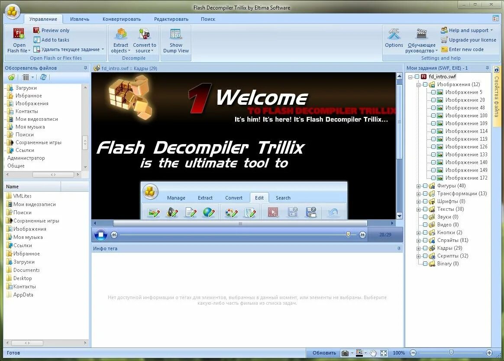Click the application orb menu button
Image resolution: width=504 pixels, height=361 pixels.
[x=13, y=11]
